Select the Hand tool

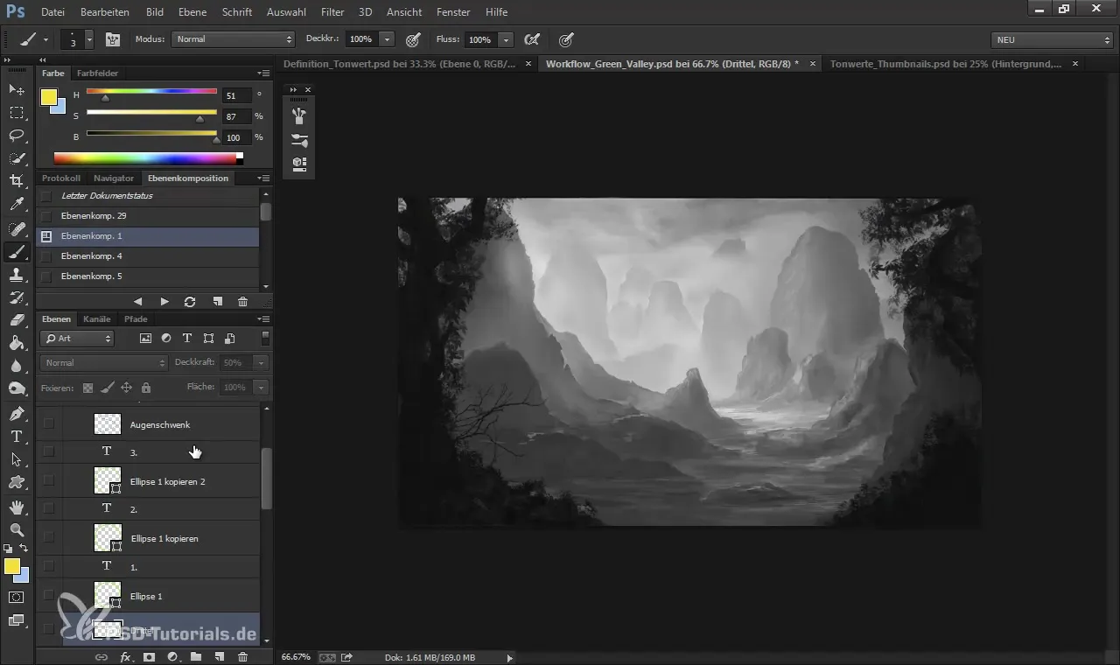click(x=17, y=507)
